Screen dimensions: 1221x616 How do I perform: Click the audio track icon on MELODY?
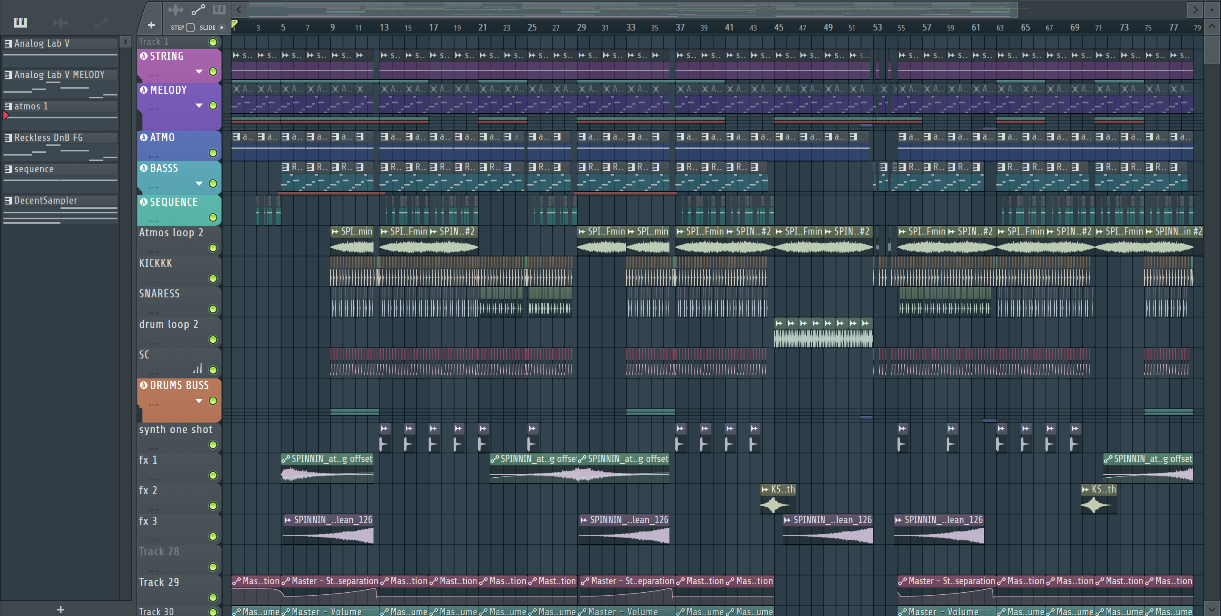tap(144, 90)
